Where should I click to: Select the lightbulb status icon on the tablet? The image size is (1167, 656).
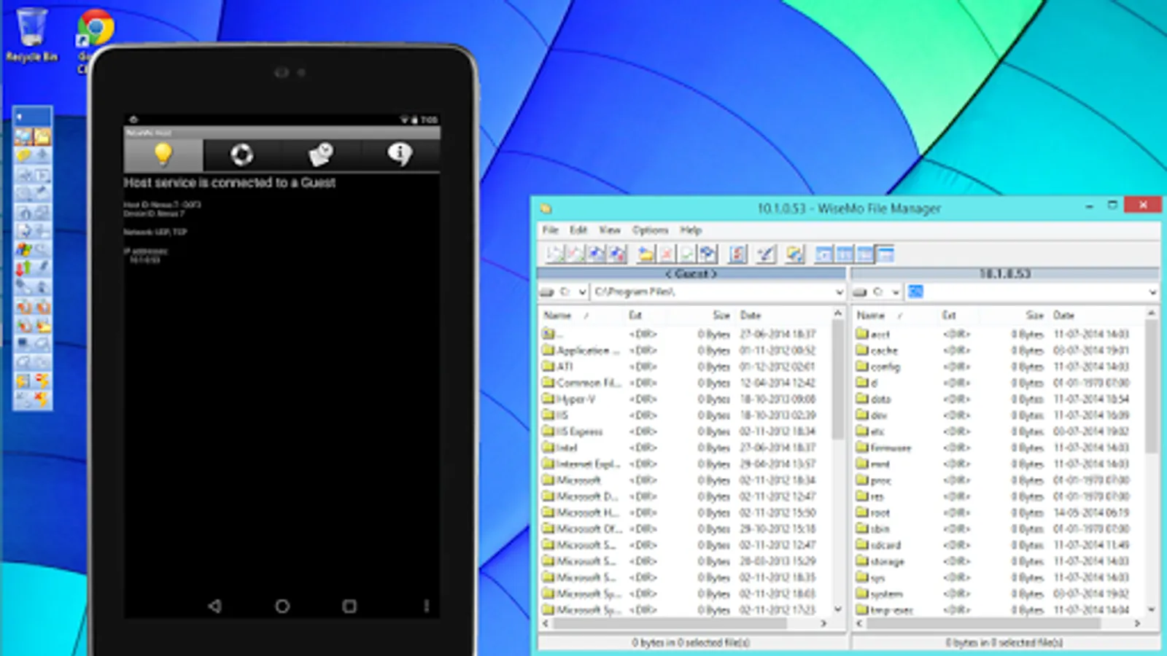pos(162,154)
